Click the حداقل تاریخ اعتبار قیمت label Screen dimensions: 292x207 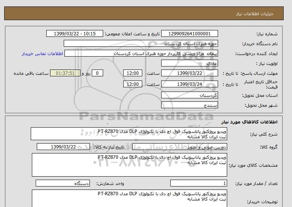pos(261,84)
